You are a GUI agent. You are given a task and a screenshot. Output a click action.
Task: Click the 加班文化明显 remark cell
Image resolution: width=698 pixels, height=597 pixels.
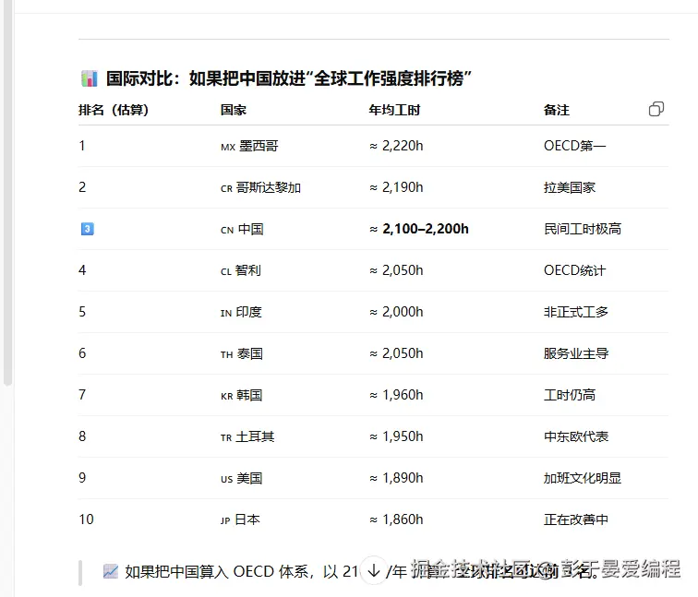pos(582,478)
